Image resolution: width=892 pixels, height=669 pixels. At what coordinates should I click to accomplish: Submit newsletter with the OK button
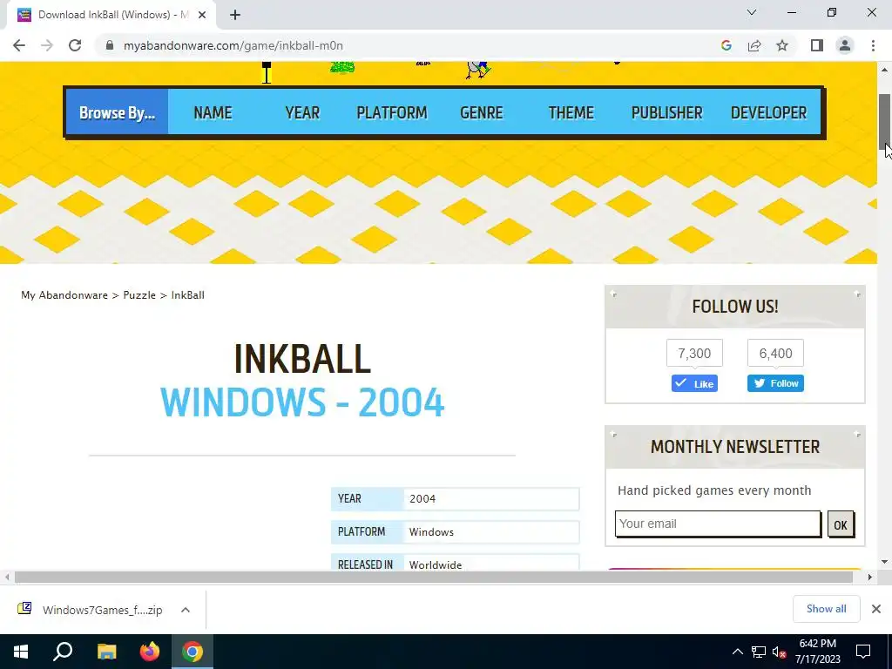[841, 524]
